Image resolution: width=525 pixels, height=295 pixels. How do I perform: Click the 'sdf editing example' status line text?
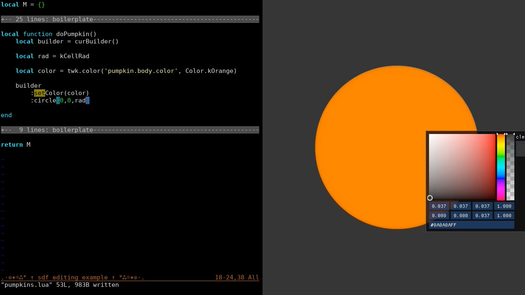click(73, 277)
